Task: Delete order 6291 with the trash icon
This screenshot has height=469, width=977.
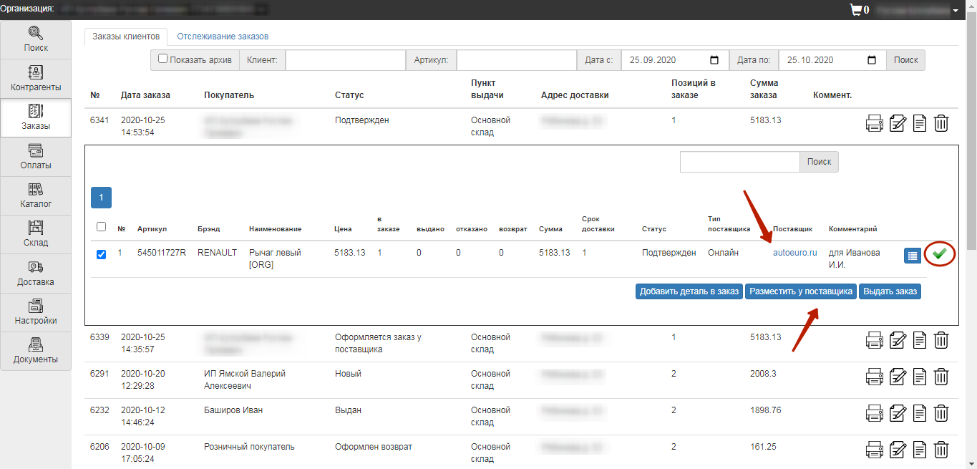Action: point(942,377)
